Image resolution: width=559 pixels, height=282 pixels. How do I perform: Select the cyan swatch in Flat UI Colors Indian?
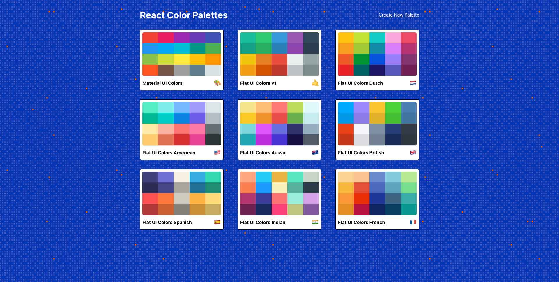pos(264,177)
